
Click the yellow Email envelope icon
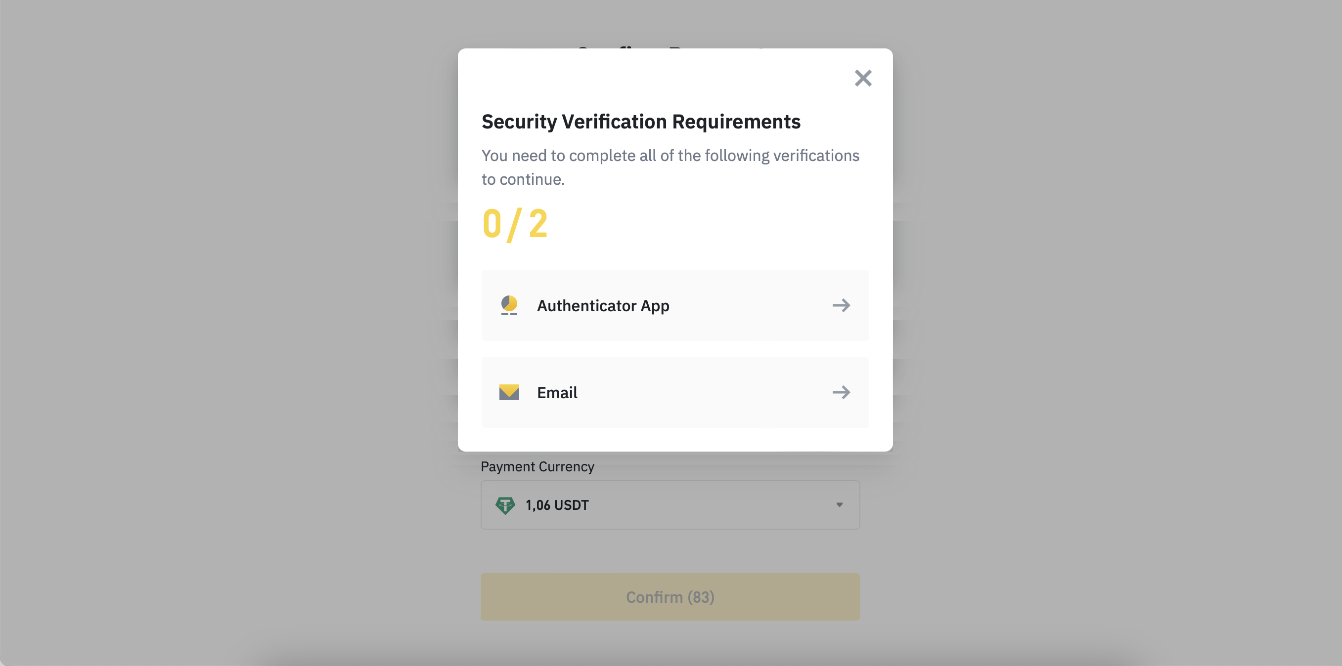coord(509,392)
